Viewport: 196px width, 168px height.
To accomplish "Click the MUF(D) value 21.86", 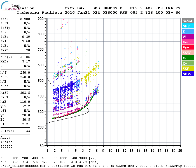I will pos(25,57).
